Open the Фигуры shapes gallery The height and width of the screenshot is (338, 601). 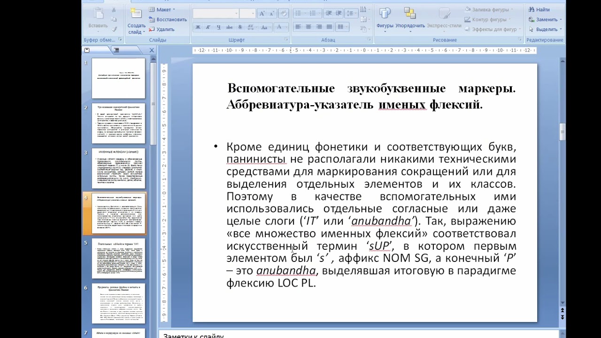tap(385, 19)
